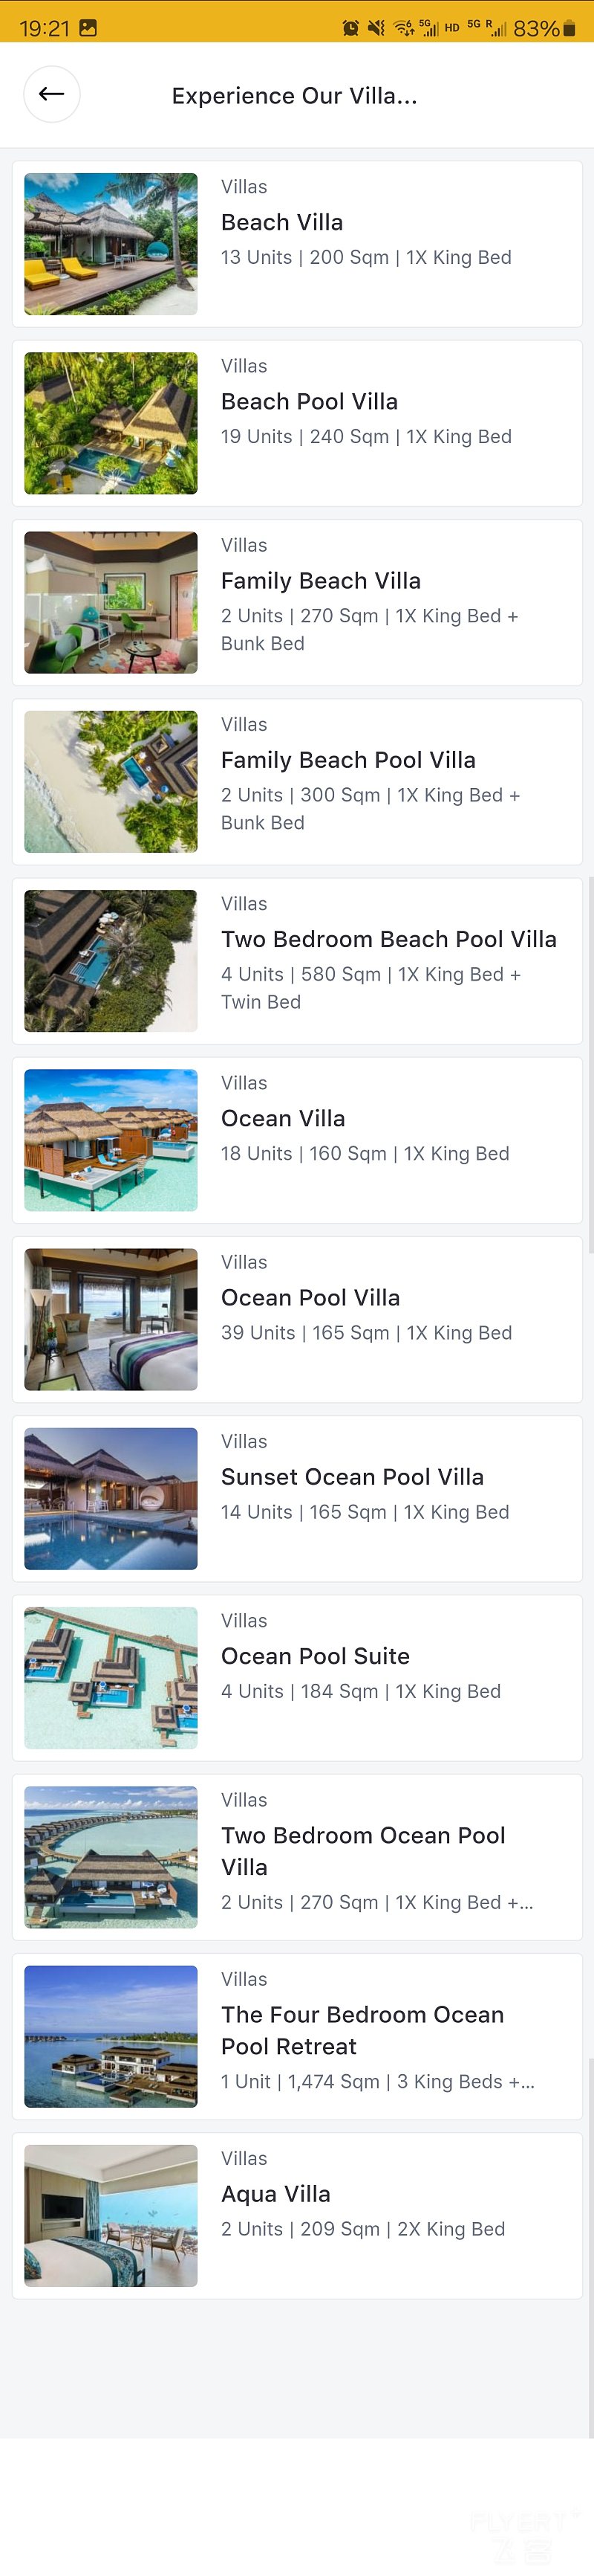Screen dimensions: 594x2576
Task: View The Four Bedroom Ocean Pool Retreat
Action: (x=362, y=2030)
